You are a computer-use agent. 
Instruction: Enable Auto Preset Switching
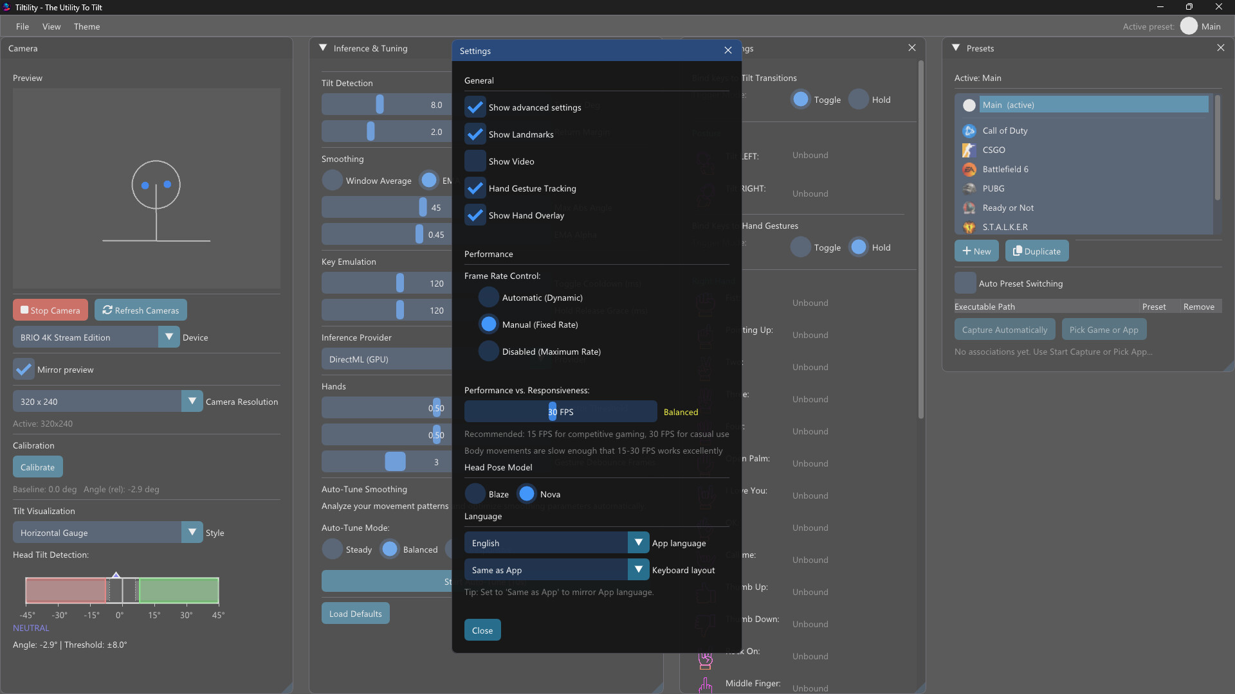965,283
